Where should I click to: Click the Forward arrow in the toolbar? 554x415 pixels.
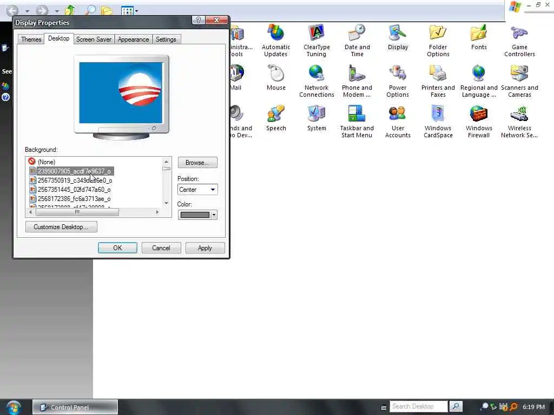[x=42, y=10]
